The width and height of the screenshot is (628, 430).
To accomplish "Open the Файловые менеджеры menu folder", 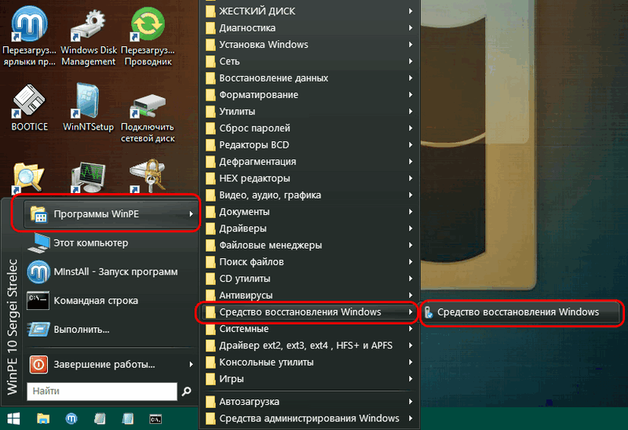I will click(x=309, y=245).
